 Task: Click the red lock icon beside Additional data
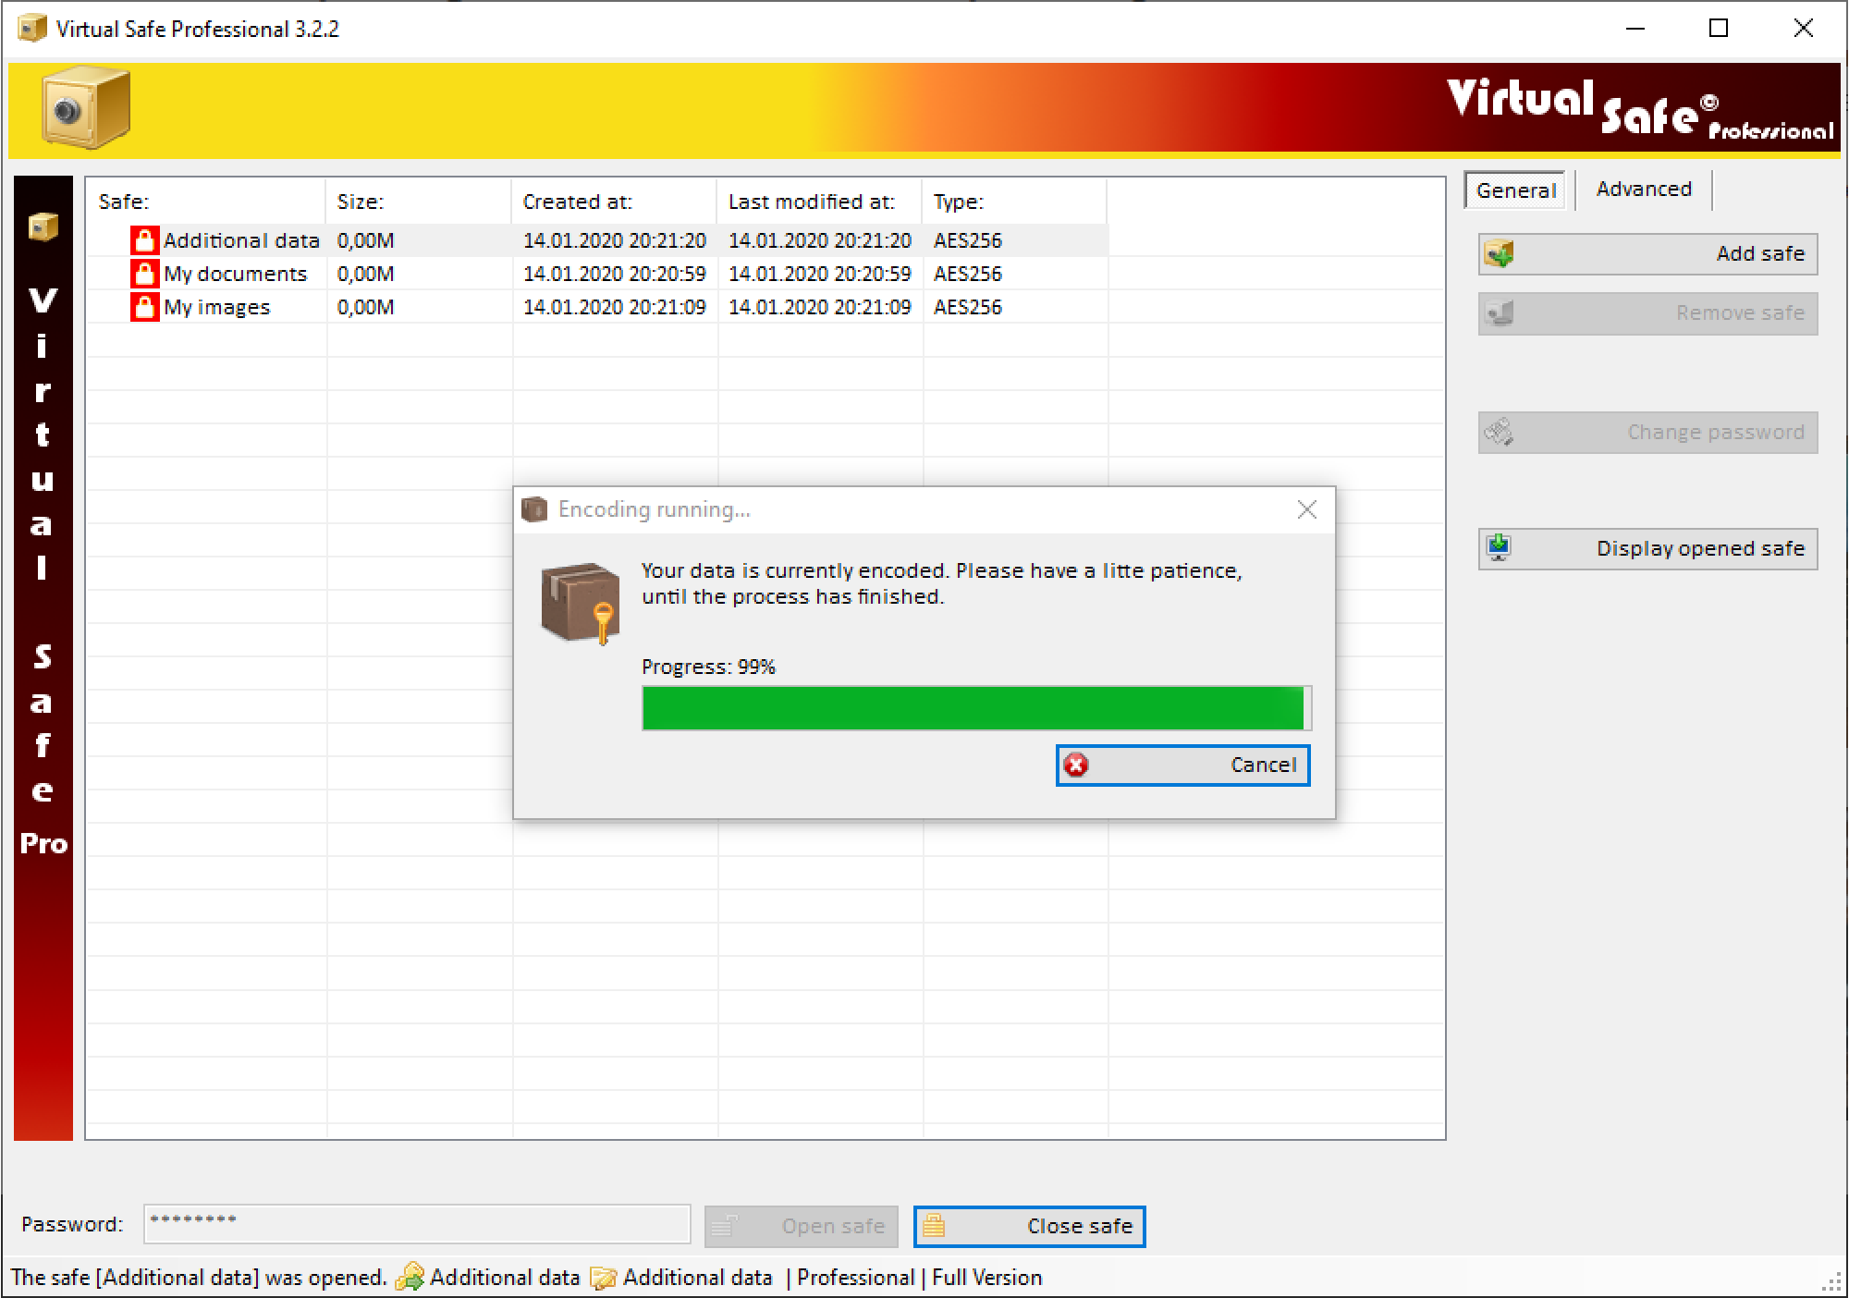(x=144, y=240)
